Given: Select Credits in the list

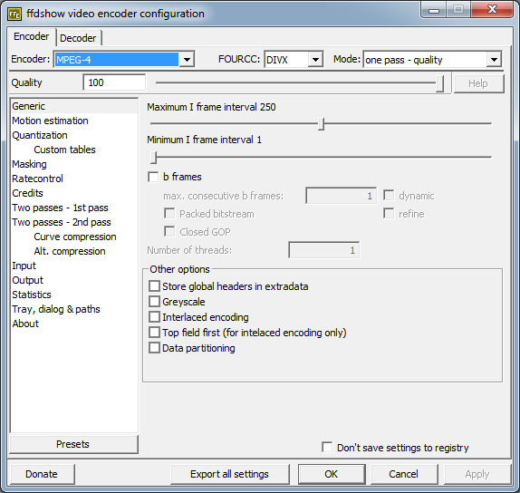Looking at the screenshot, I should (x=74, y=193).
